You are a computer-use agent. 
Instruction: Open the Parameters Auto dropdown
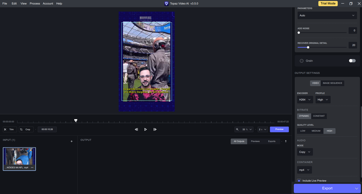point(327,16)
